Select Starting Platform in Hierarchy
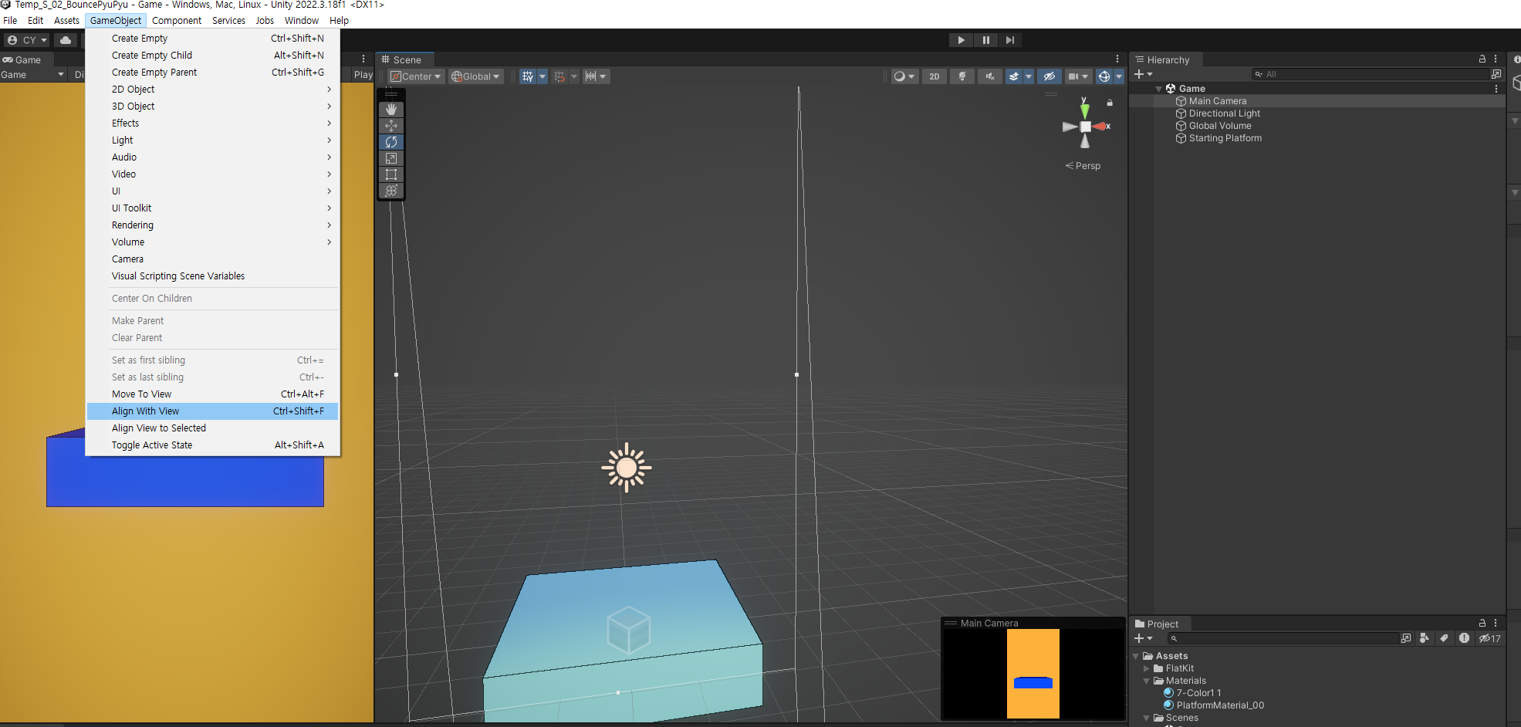 [x=1225, y=138]
